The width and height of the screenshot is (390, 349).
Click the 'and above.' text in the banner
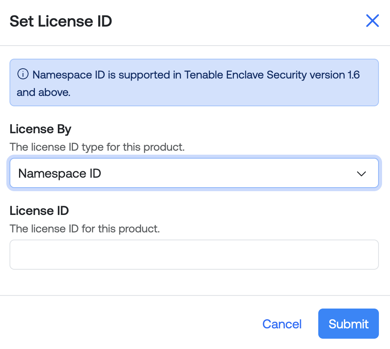pos(44,92)
